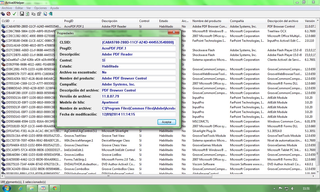Sort by the Estado column header
Screen dimensions: 320x192
pos(169,21)
